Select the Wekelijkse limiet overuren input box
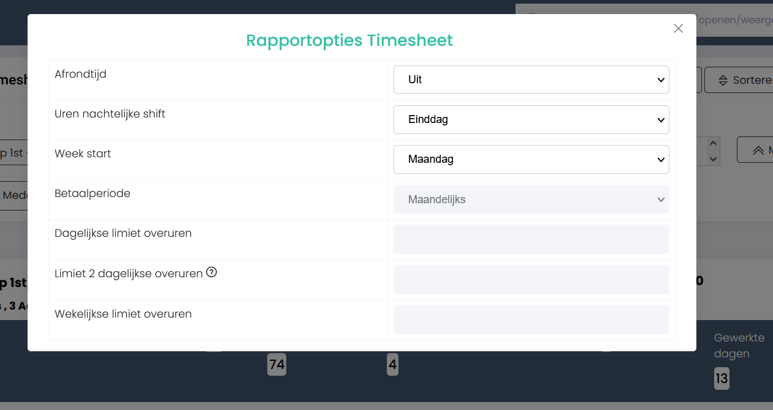The image size is (773, 410). 531,320
